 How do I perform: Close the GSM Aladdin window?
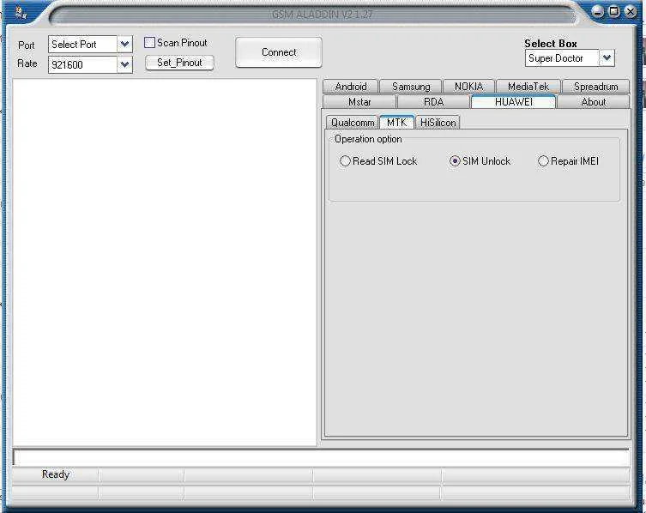631,11
